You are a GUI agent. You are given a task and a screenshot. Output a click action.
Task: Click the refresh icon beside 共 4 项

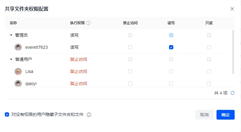233,93
